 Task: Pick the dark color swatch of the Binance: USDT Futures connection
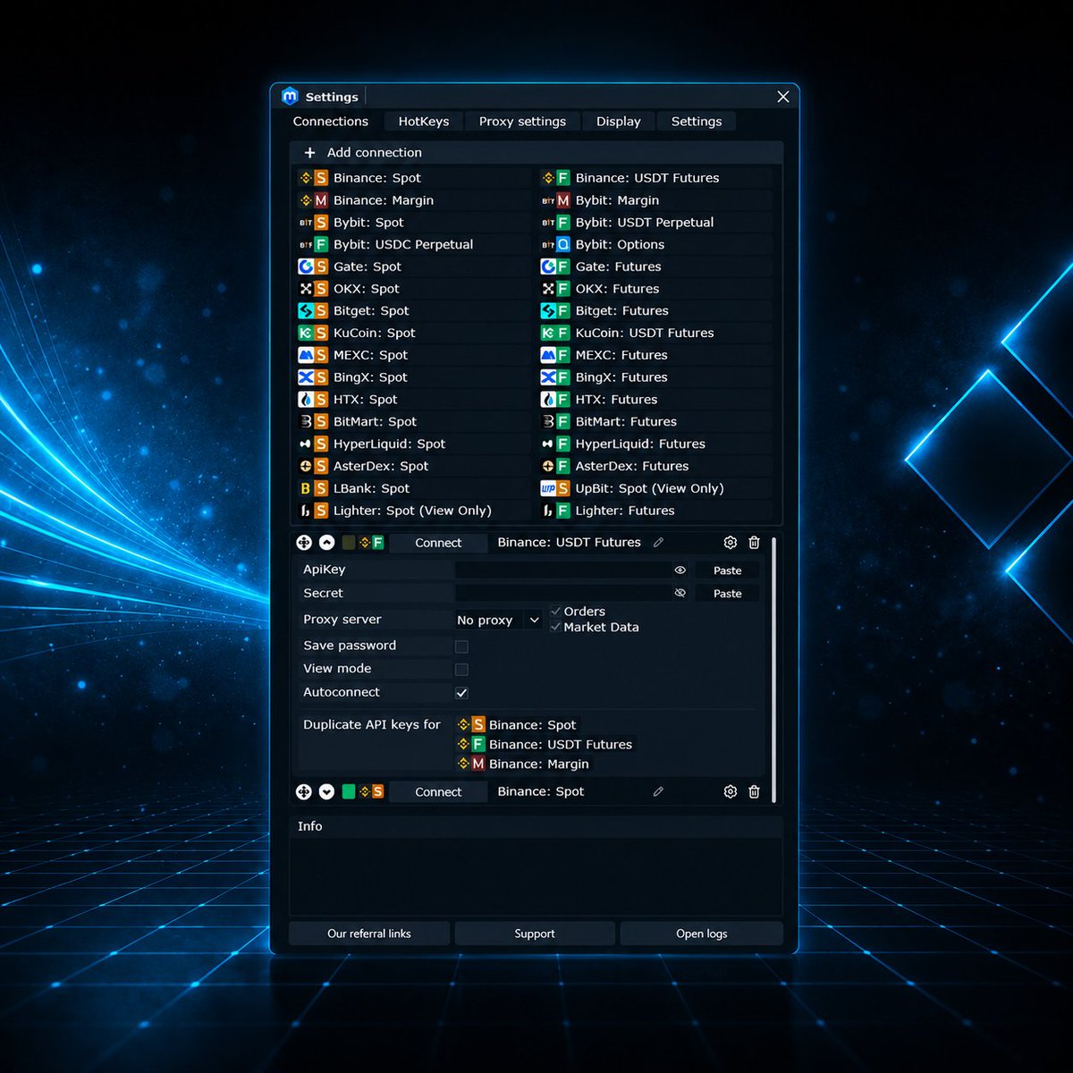tap(349, 542)
